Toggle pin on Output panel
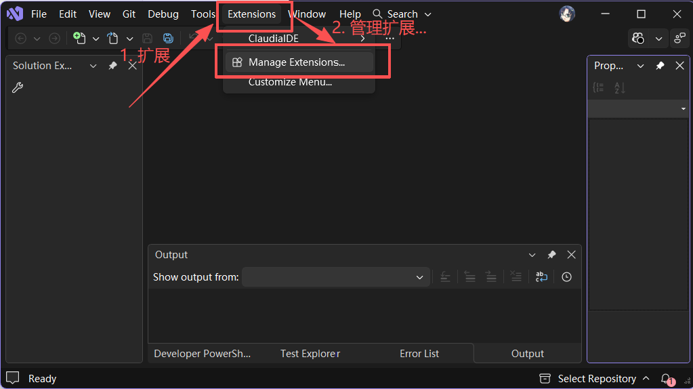 [551, 255]
